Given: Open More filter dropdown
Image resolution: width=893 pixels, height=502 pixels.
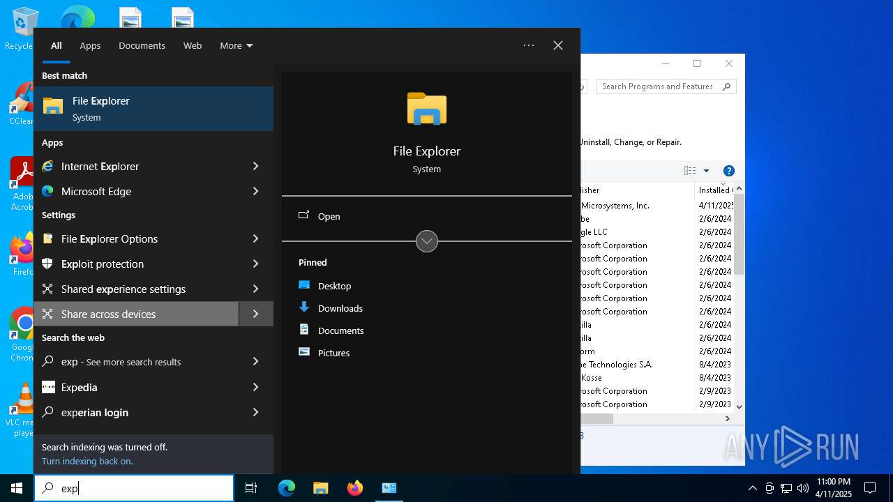Looking at the screenshot, I should point(237,45).
